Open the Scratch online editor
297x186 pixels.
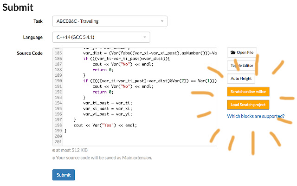[248, 92]
